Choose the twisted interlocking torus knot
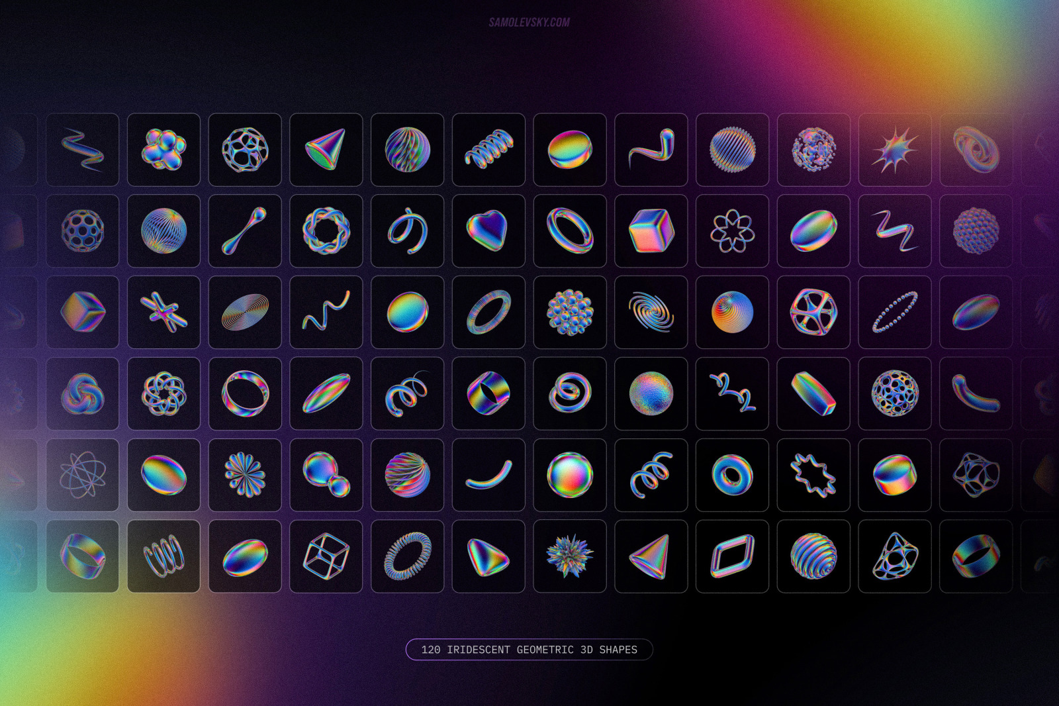1059x706 pixels. [x=976, y=150]
